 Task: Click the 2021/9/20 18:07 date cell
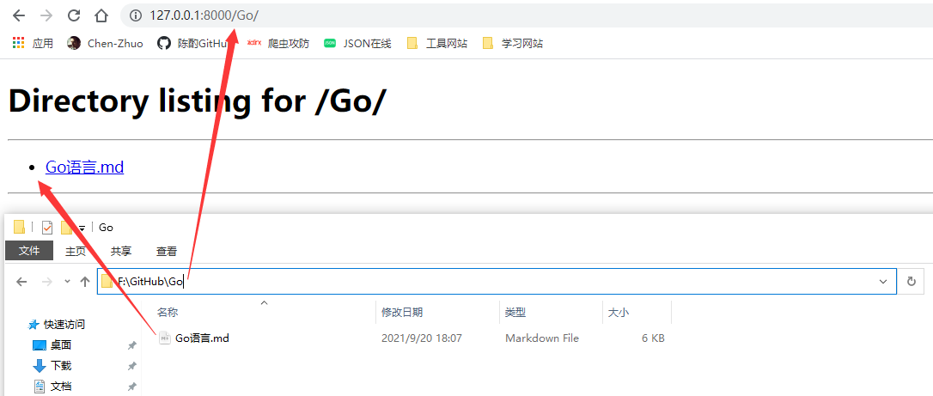(x=421, y=338)
